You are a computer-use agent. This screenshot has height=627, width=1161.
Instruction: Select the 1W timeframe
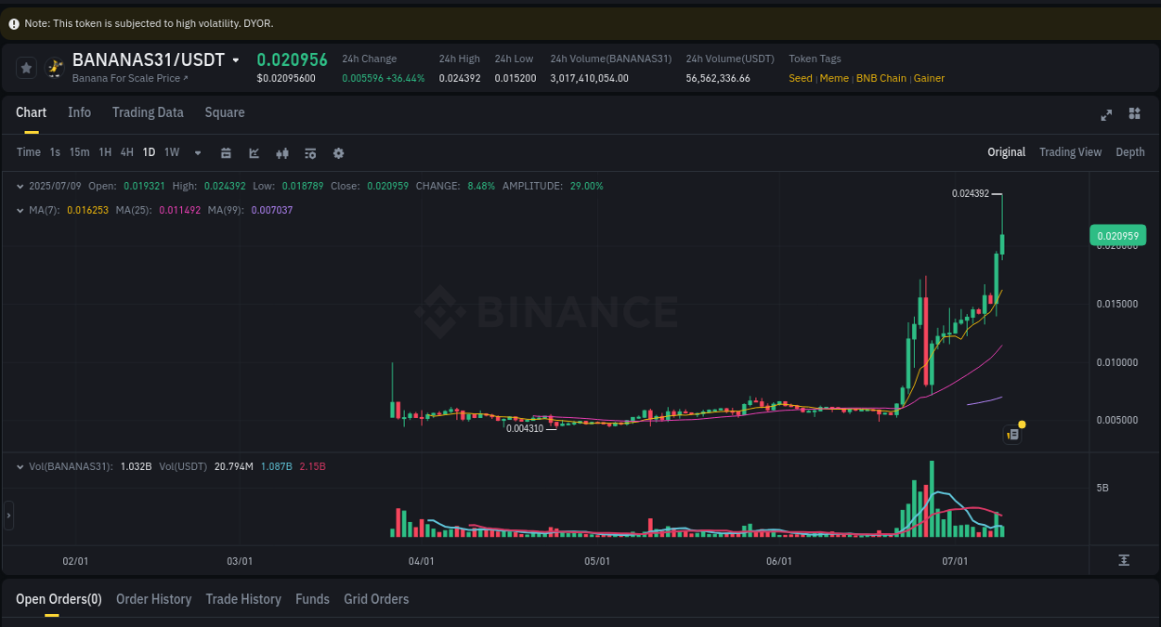click(171, 152)
